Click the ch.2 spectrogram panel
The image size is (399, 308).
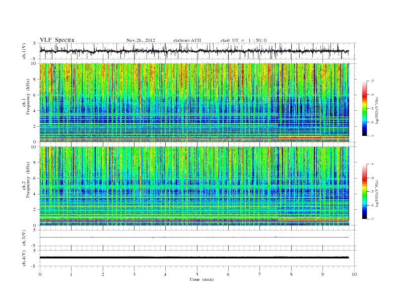coord(194,186)
